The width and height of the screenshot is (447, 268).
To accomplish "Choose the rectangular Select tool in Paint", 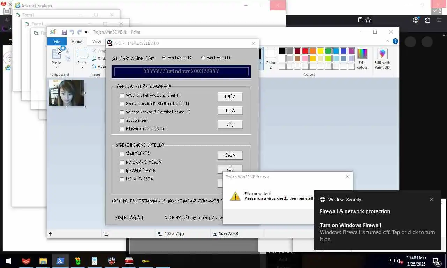I will coord(83,54).
